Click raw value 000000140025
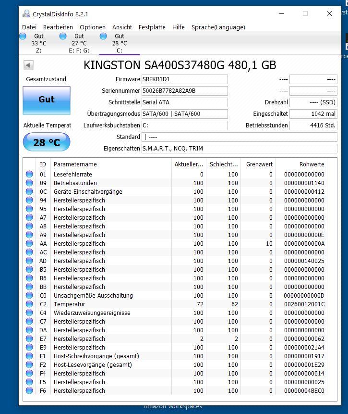 [x=304, y=261]
